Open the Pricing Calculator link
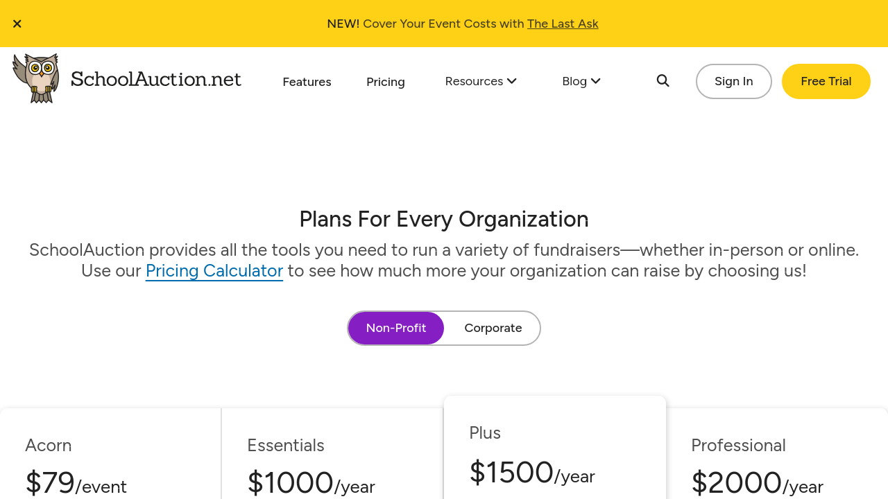 point(214,270)
